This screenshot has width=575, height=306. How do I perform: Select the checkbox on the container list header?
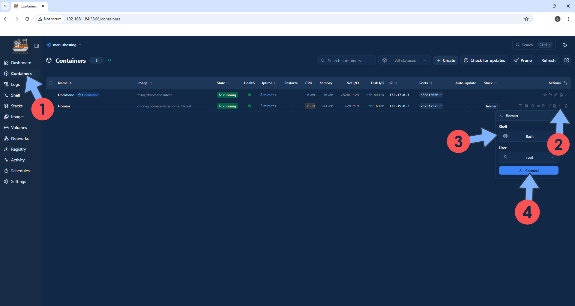point(51,83)
